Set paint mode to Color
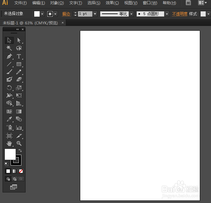This screenshot has width=211, height=203. 8,171
